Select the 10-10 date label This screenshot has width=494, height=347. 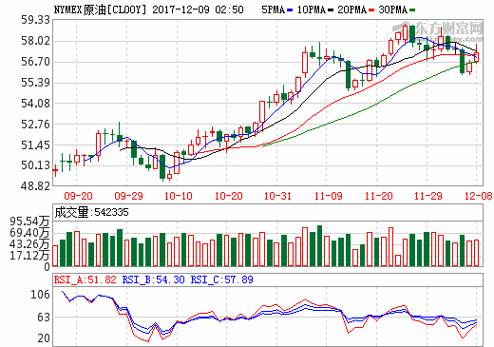pyautogui.click(x=179, y=196)
